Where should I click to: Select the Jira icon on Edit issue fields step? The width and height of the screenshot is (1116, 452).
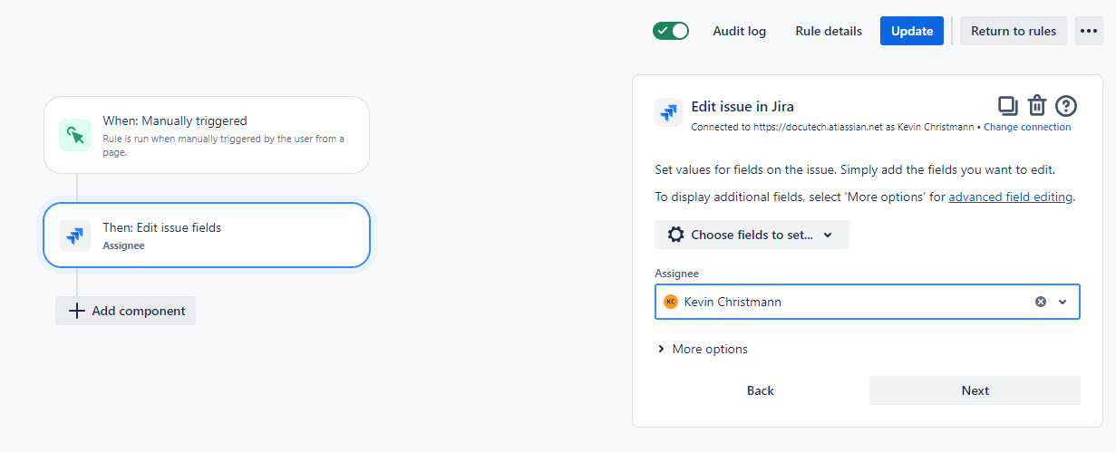pyautogui.click(x=75, y=236)
